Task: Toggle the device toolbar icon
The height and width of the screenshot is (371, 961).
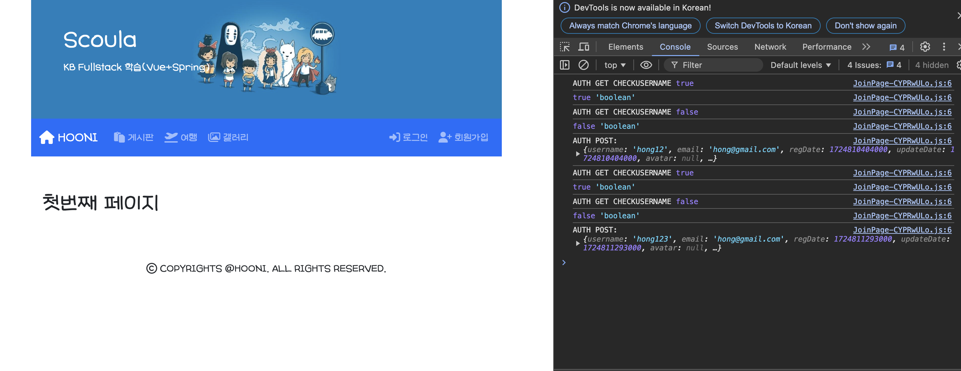Action: tap(584, 47)
